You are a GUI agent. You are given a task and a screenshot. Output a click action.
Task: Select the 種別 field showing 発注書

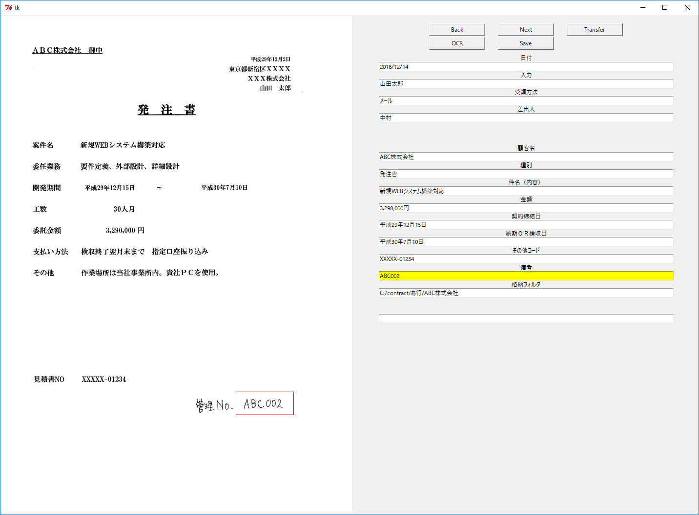coord(526,174)
